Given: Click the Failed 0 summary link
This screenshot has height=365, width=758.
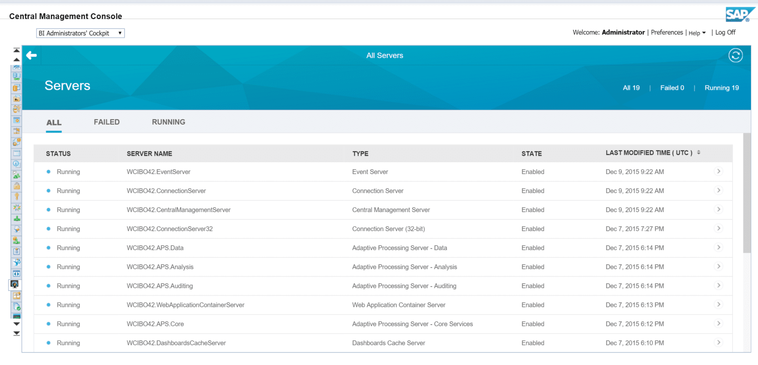Looking at the screenshot, I should tap(672, 88).
